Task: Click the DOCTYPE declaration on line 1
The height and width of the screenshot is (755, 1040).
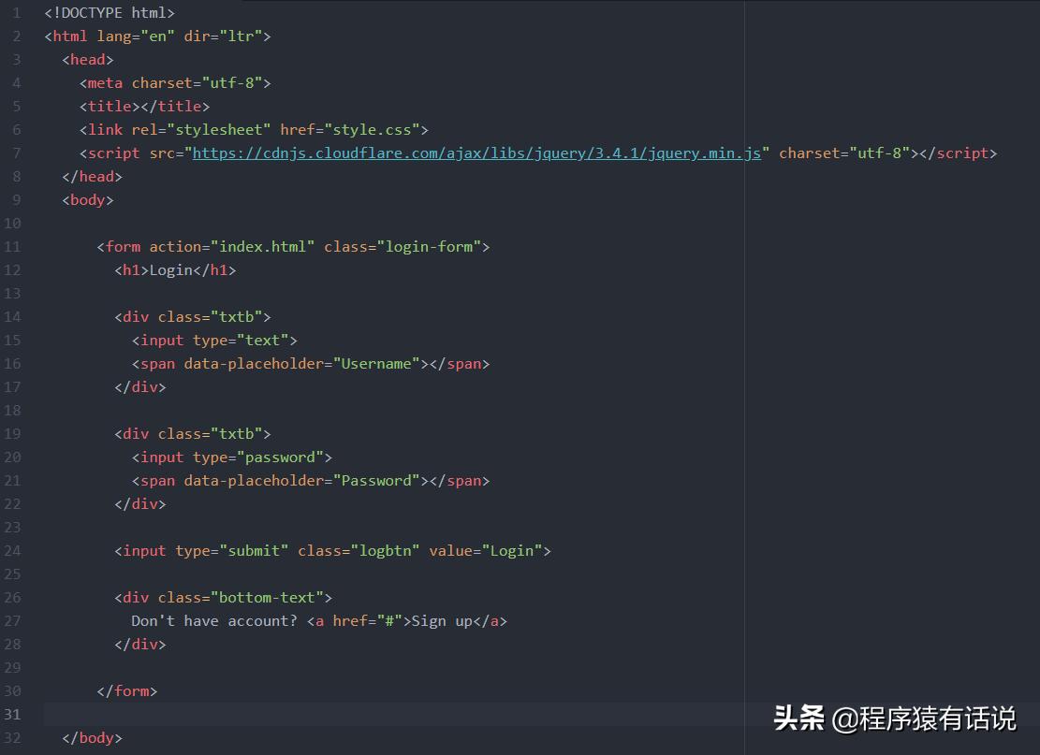Action: 109,12
